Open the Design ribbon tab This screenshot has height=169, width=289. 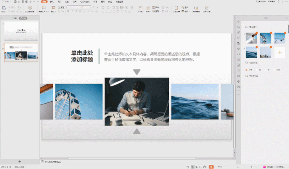coord(59,2)
